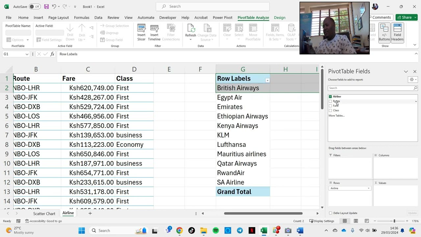Open the Telegram taskbar icon
Viewport: 421px width, 237px height.
240,230
